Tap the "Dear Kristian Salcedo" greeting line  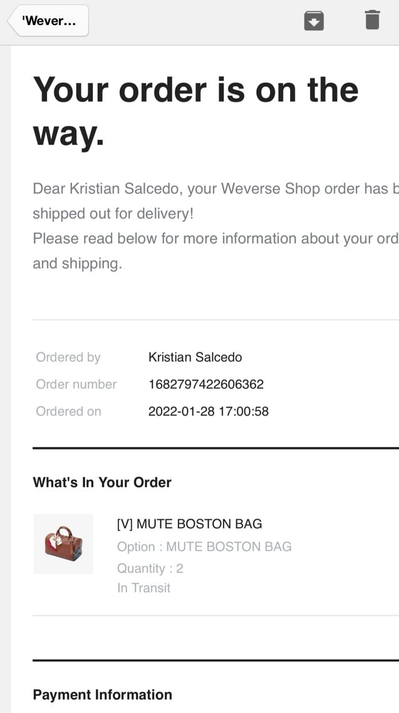click(x=215, y=189)
